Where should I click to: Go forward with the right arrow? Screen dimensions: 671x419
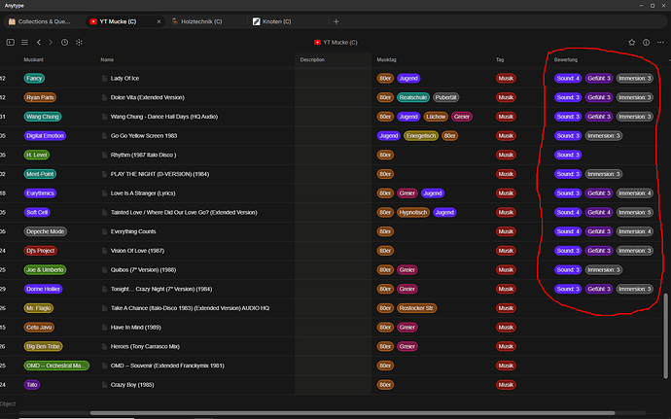pyautogui.click(x=51, y=43)
